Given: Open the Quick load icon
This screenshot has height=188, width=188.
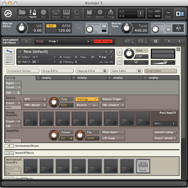Looking at the screenshot, I should click(77, 14).
